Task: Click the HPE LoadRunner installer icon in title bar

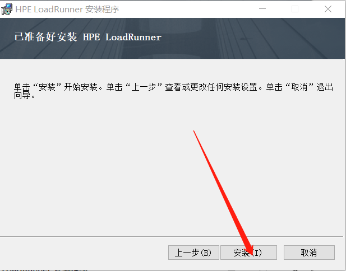Action: [x=7, y=10]
